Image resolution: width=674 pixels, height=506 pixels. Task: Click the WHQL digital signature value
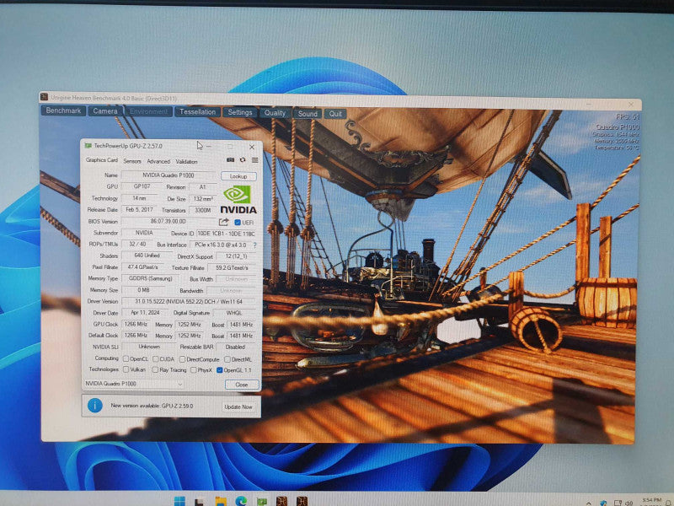(235, 313)
